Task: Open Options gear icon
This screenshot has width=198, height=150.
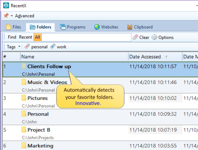Action: (154, 37)
